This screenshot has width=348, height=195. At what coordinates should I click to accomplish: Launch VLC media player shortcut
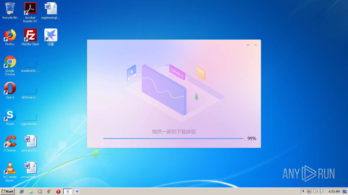click(x=10, y=172)
